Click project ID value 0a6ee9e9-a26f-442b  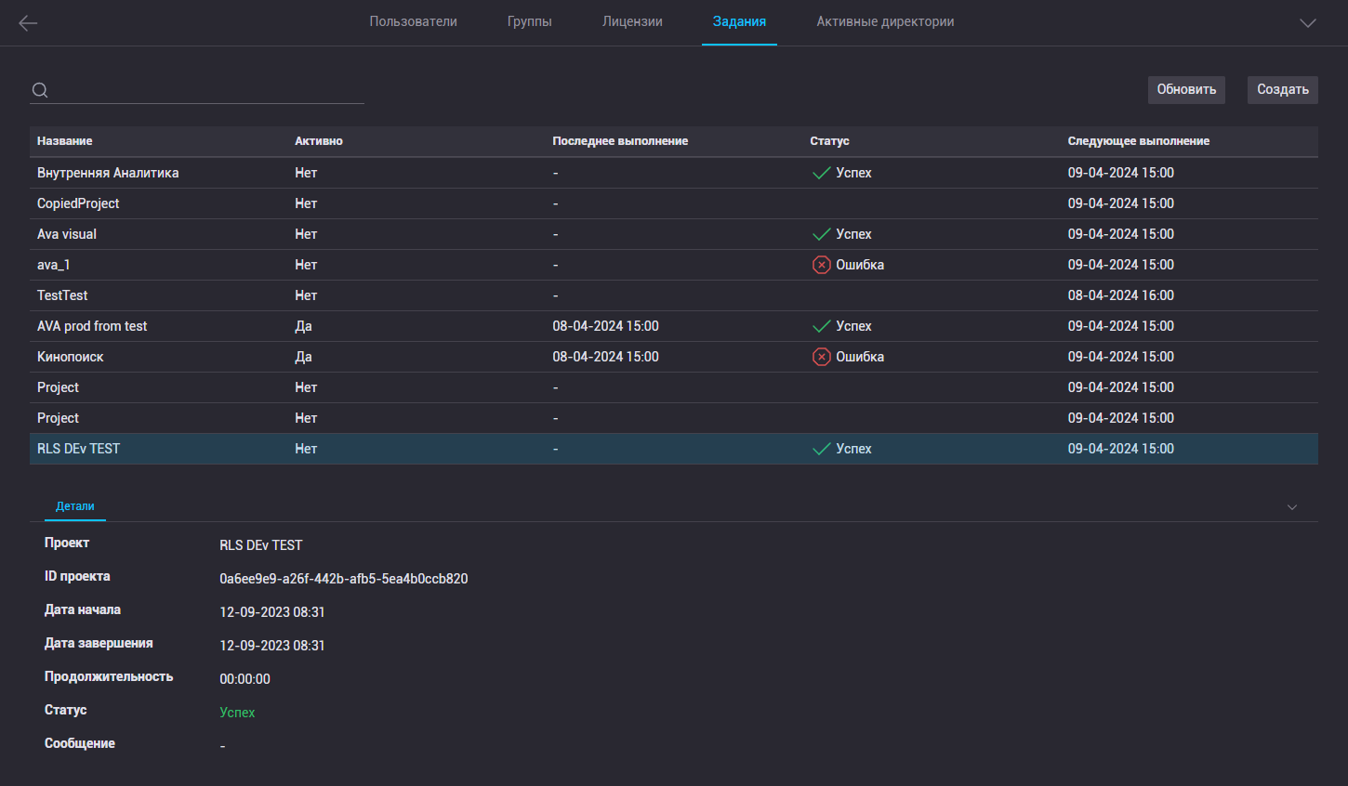click(344, 579)
